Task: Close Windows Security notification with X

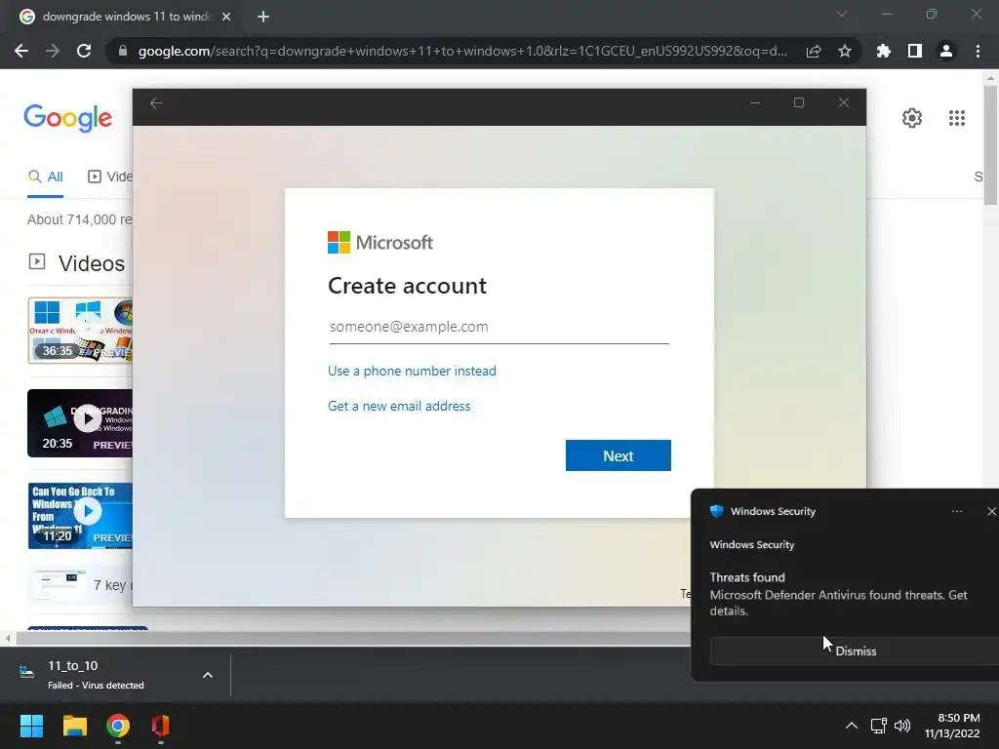Action: click(x=991, y=511)
